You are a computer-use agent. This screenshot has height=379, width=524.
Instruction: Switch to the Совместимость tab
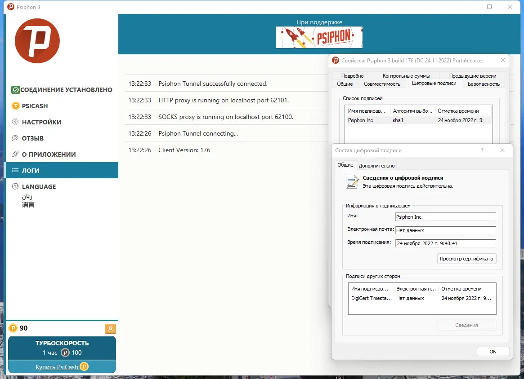tap(383, 84)
